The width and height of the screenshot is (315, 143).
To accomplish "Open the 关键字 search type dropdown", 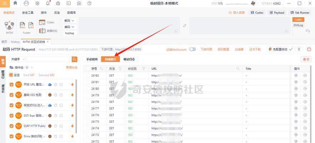I will tap(18, 59).
